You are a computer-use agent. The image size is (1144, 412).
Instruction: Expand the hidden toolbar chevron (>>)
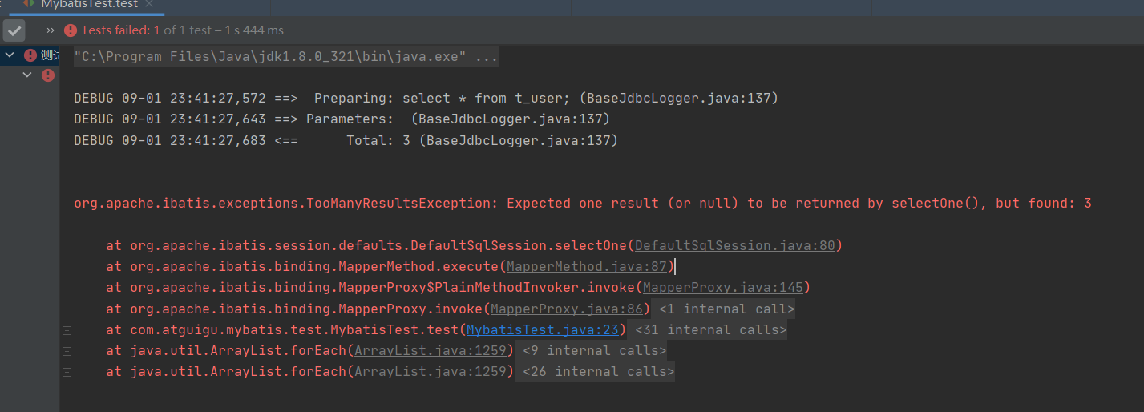tap(51, 30)
